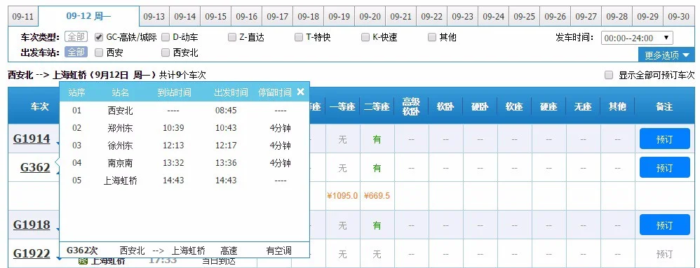Select the 09-24 date tab
Viewport: 700px width, 268px height.
click(x=493, y=17)
